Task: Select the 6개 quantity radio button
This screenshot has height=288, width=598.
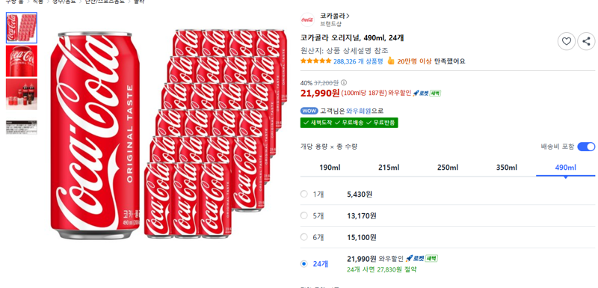Action: pos(304,237)
